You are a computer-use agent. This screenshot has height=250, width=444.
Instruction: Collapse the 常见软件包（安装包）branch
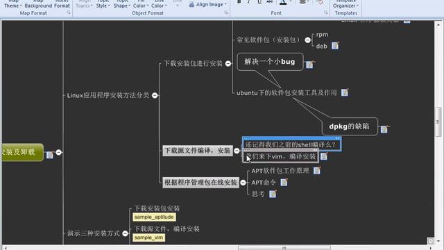click(x=308, y=40)
